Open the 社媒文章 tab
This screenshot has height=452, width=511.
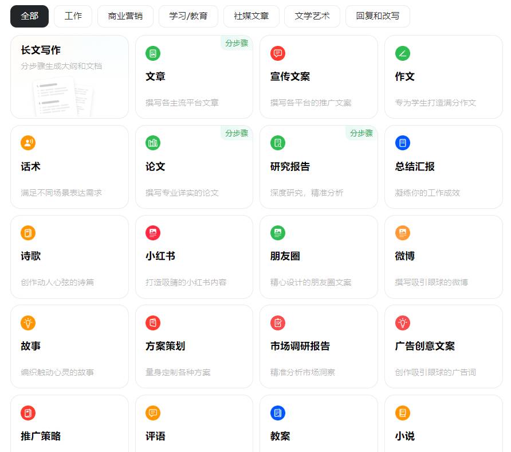(x=251, y=16)
